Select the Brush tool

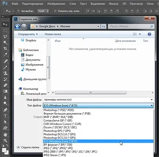pos(5,67)
